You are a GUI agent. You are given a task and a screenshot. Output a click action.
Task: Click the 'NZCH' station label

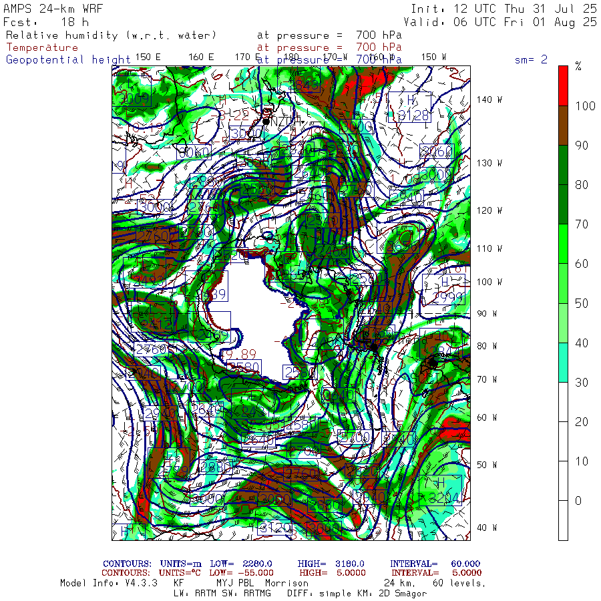coord(286,121)
